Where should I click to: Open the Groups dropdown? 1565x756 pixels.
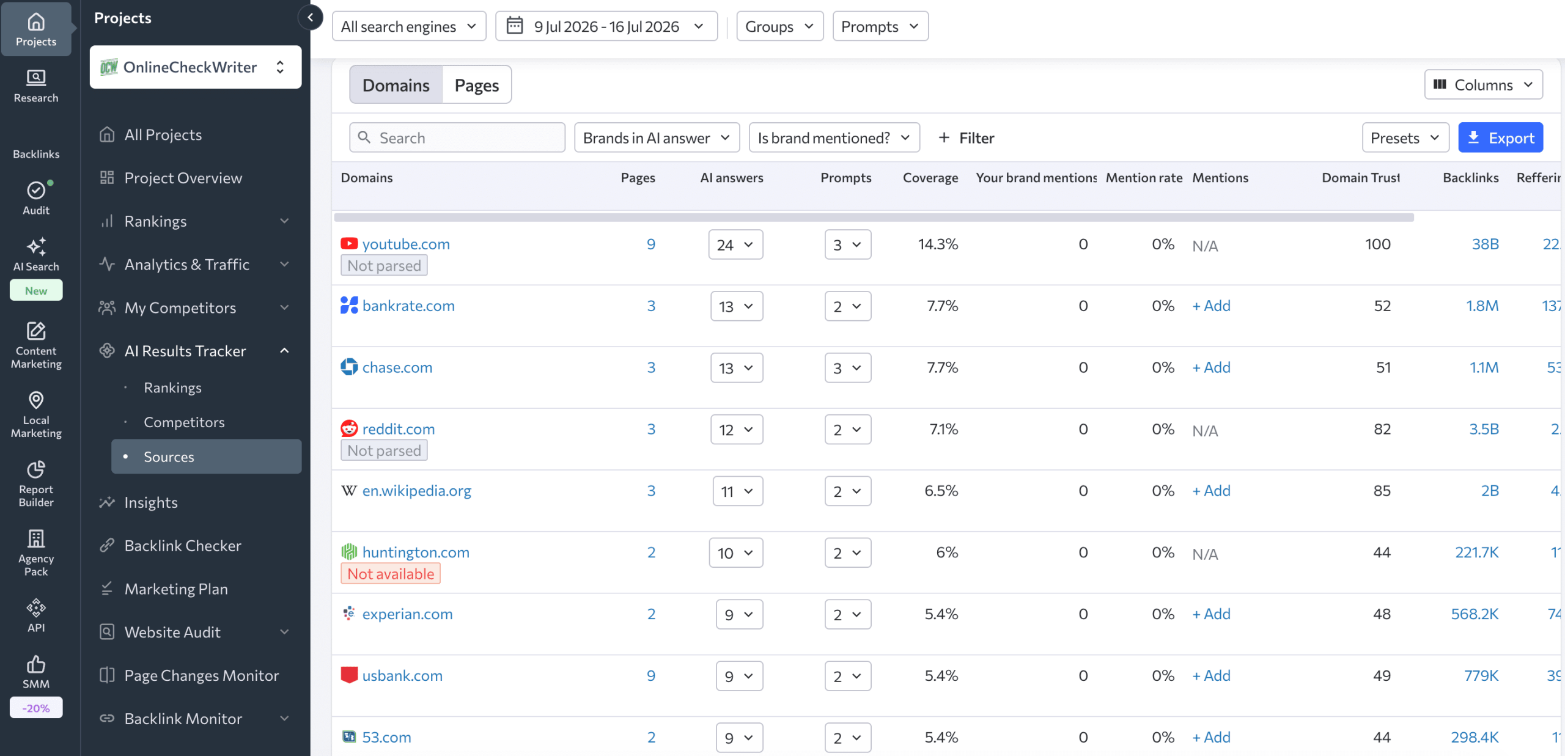click(779, 26)
